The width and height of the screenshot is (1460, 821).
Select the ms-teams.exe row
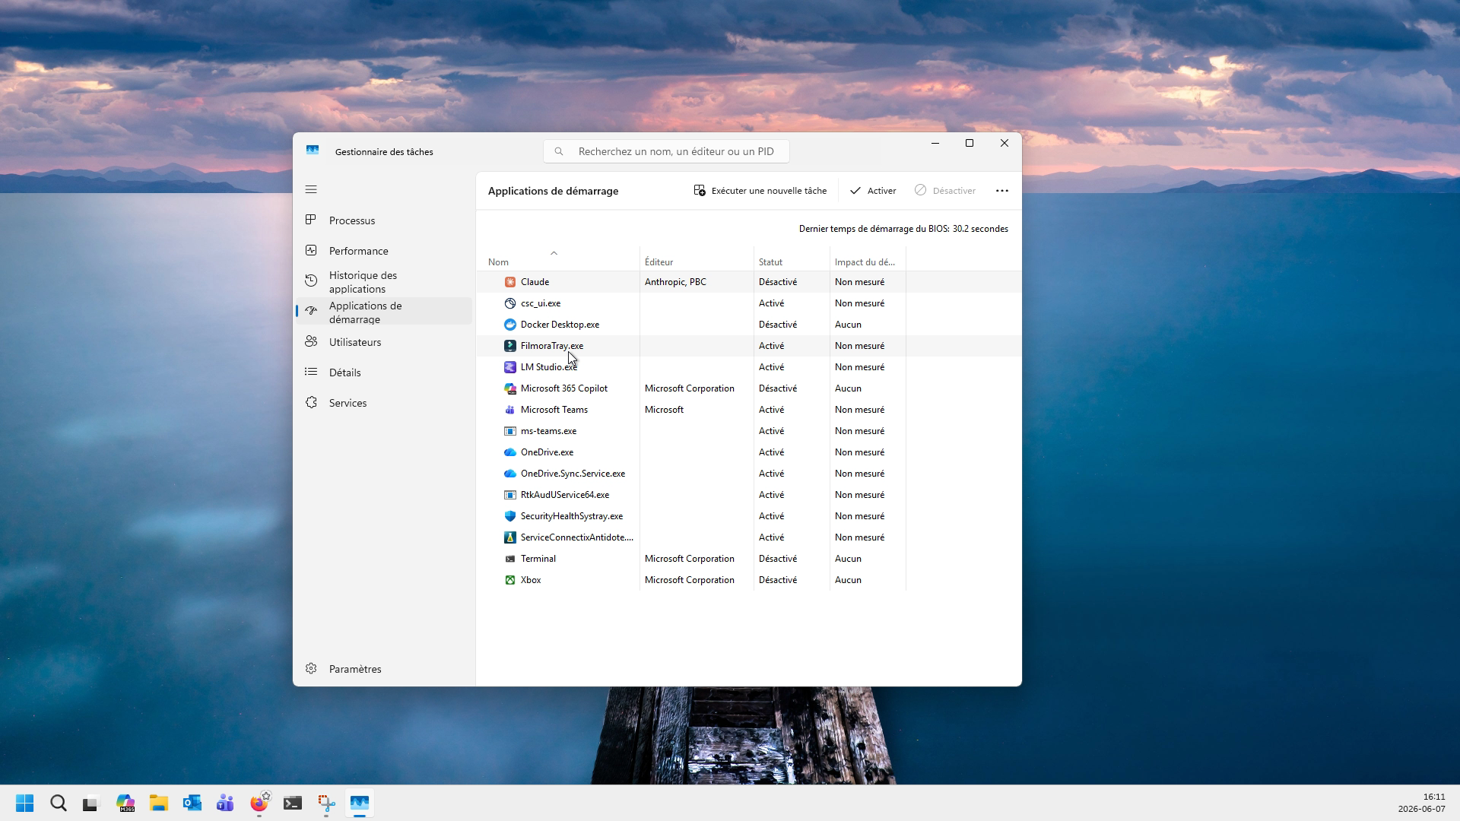(x=749, y=431)
